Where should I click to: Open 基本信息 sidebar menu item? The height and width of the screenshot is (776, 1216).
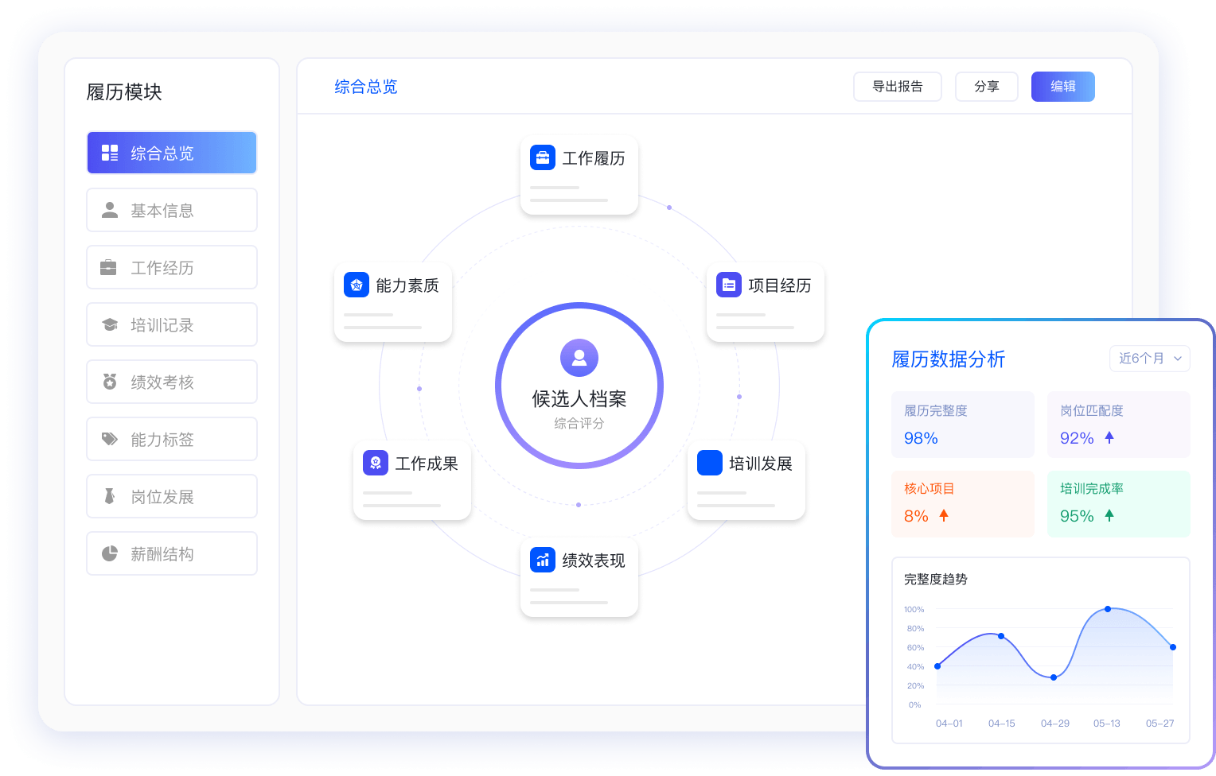coord(172,210)
